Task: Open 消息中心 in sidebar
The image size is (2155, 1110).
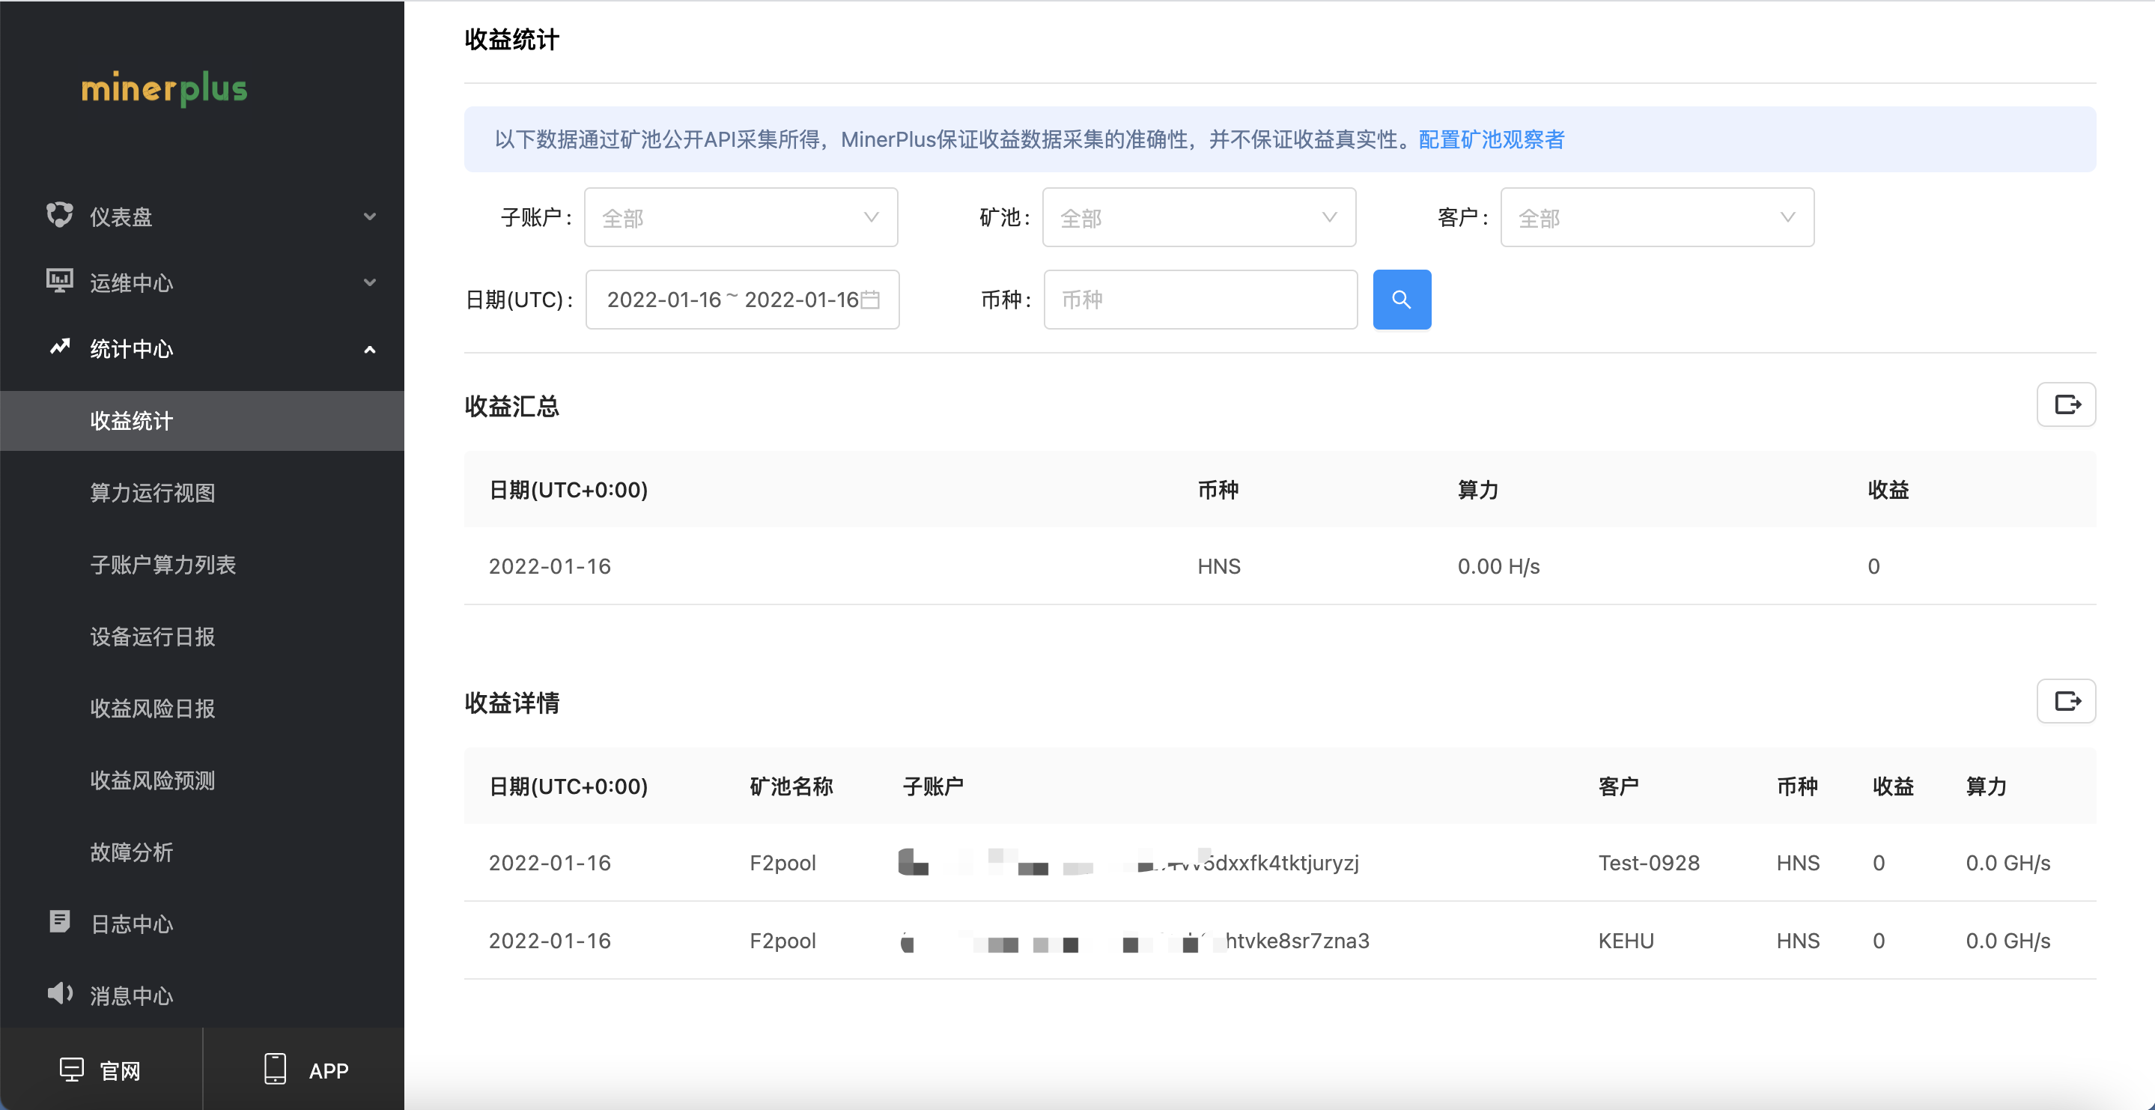Action: [x=131, y=996]
